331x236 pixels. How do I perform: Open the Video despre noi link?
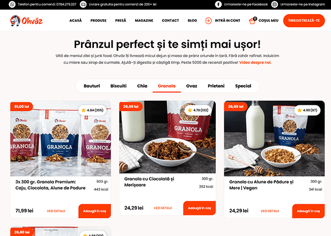tap(255, 62)
